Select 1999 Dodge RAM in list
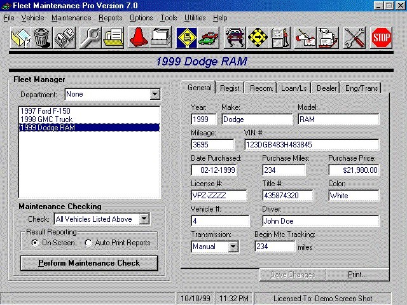The image size is (407, 305). (89, 128)
